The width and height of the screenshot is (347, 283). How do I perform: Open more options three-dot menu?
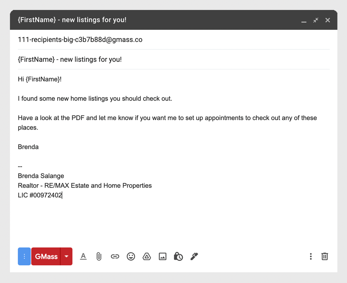(311, 256)
